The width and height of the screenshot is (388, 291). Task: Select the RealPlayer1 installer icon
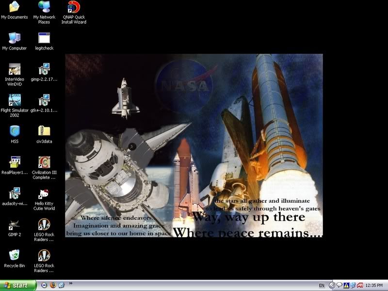[x=15, y=165]
